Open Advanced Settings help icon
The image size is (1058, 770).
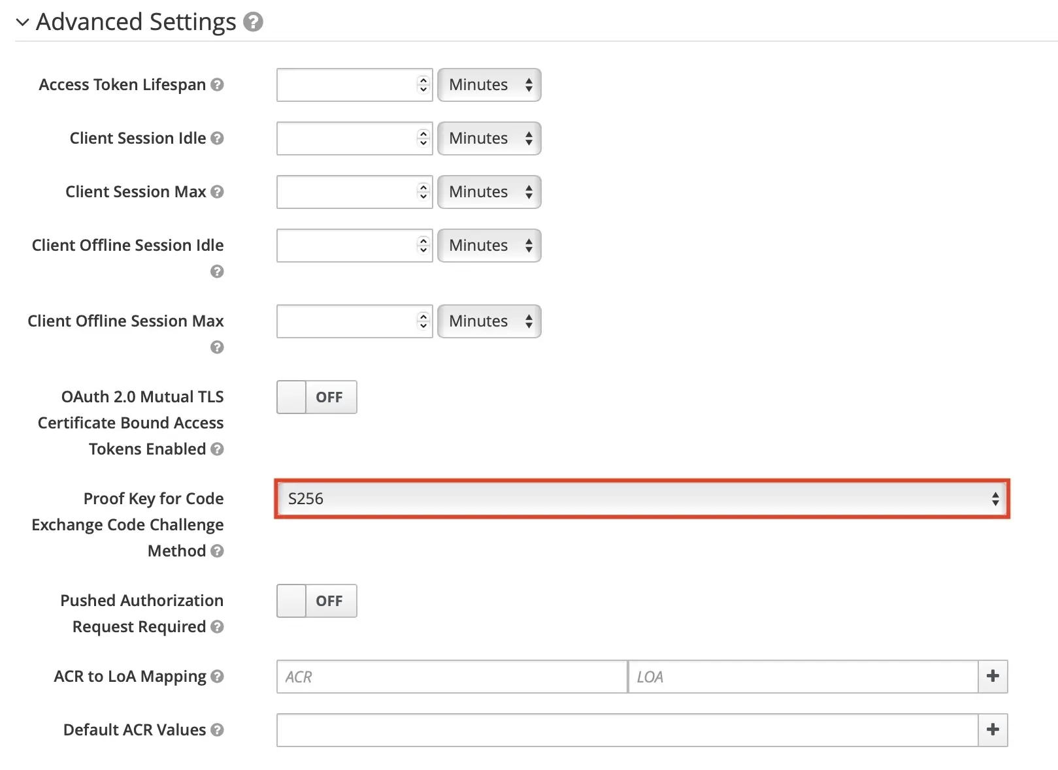253,22
